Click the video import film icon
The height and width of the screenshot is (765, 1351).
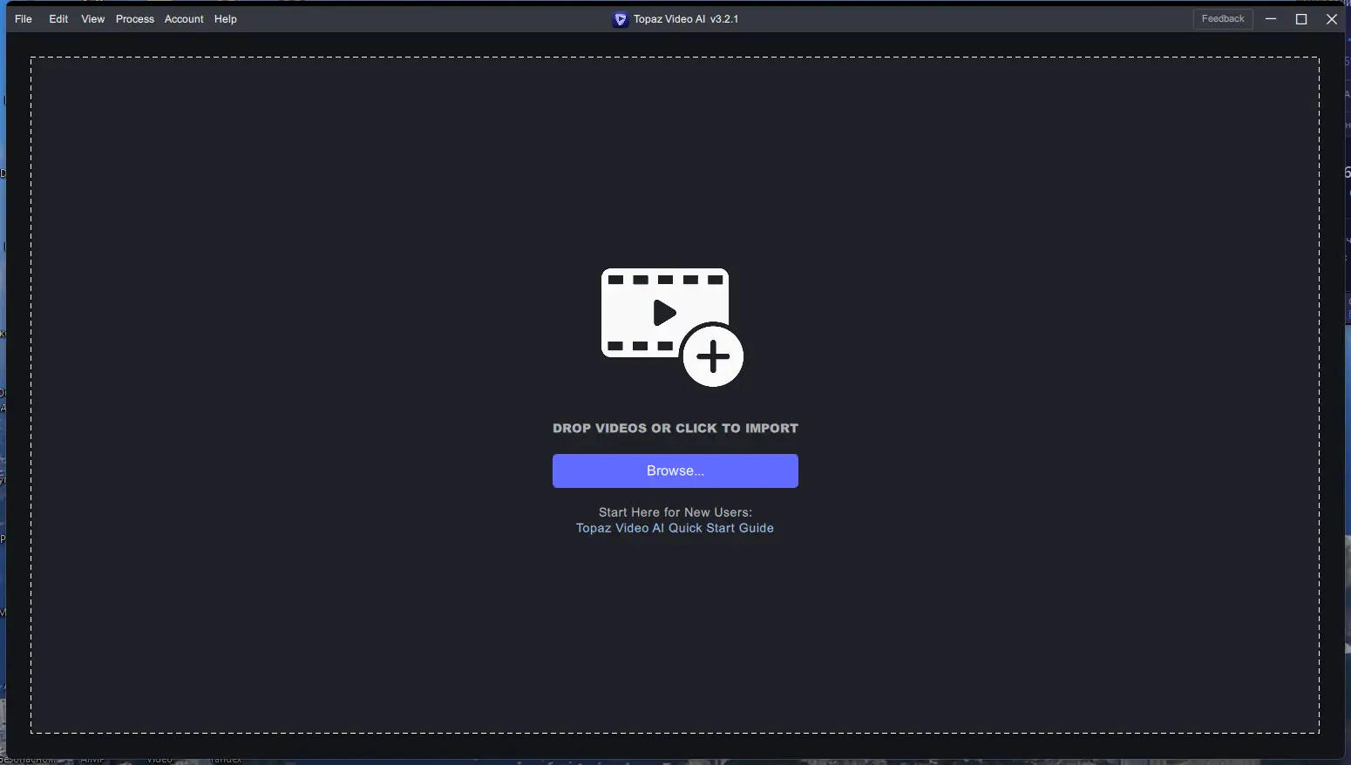(x=672, y=327)
